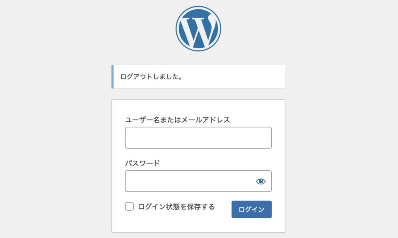Enable the remember login state checkbox
The image size is (398, 238).
point(129,207)
